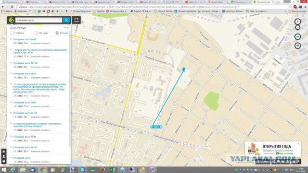Open Internet Explorer from taskbar
This screenshot has width=308, height=173.
click(x=13, y=170)
